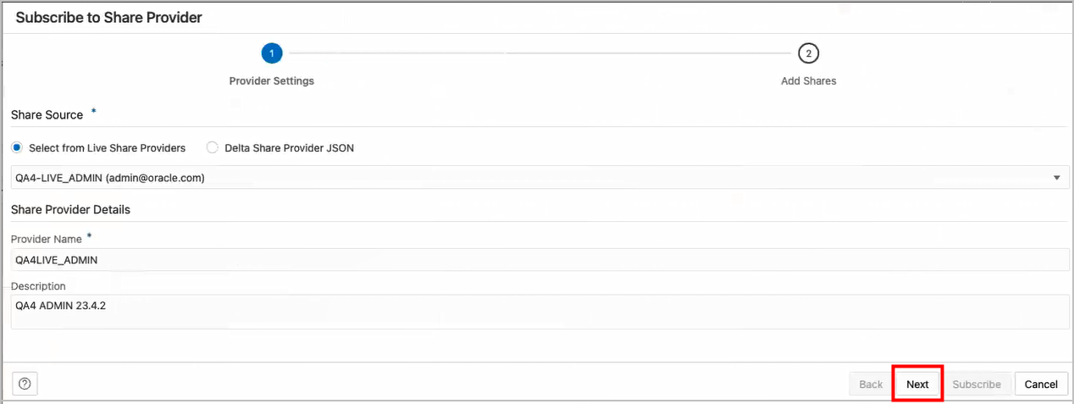Choose the Delta Share Provider JSON radio
Viewport: 1074px width, 404px height.
pyautogui.click(x=213, y=147)
